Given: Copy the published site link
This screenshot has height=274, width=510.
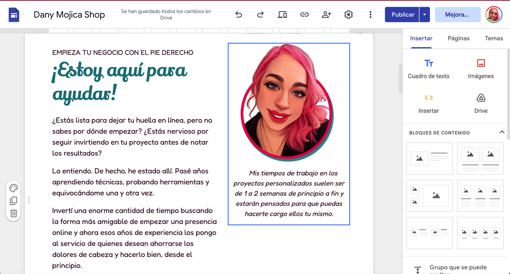Looking at the screenshot, I should coord(304,15).
